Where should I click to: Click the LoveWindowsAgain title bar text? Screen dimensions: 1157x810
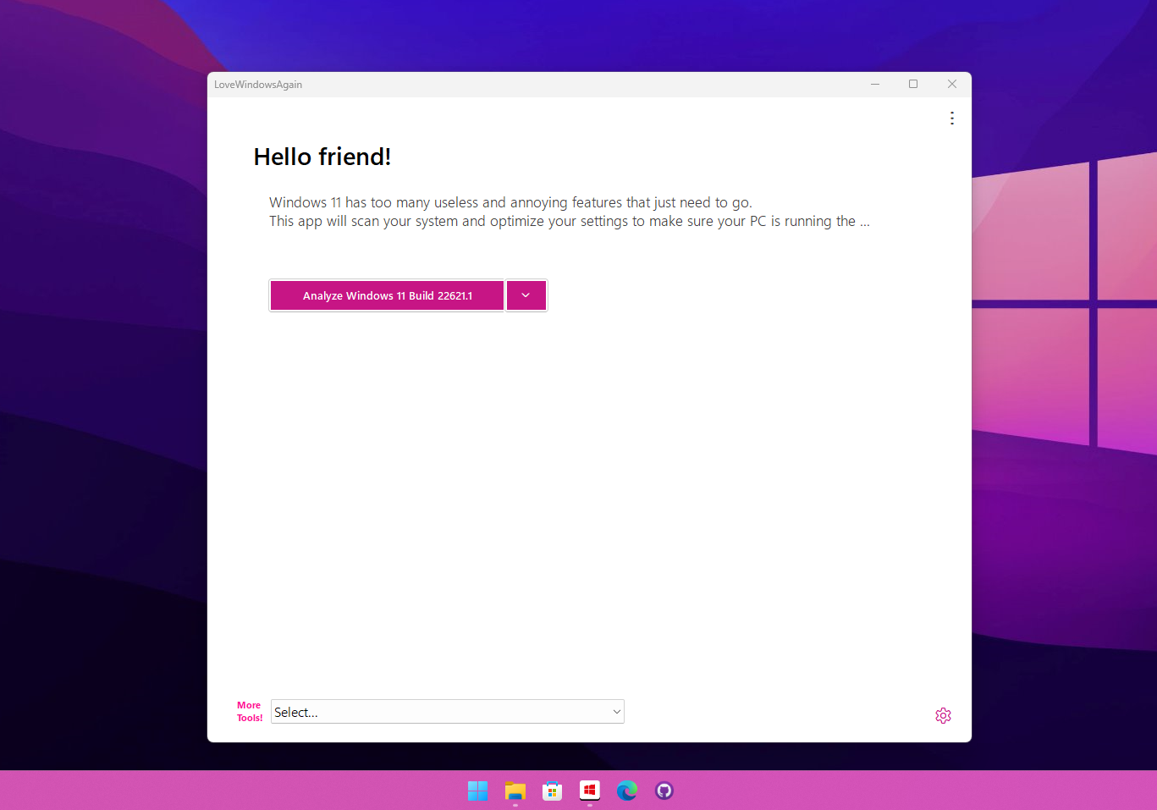click(258, 85)
